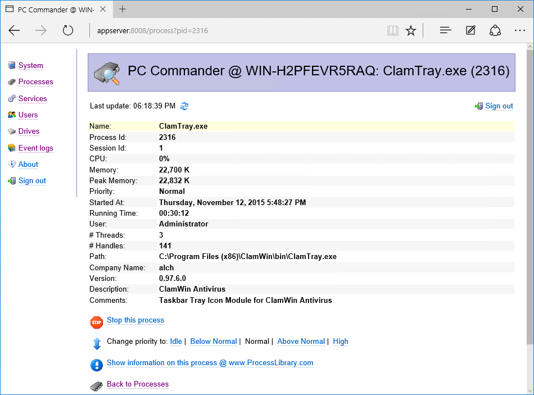This screenshot has height=395, width=534.
Task: Open Drives link in sidebar
Action: tap(29, 131)
